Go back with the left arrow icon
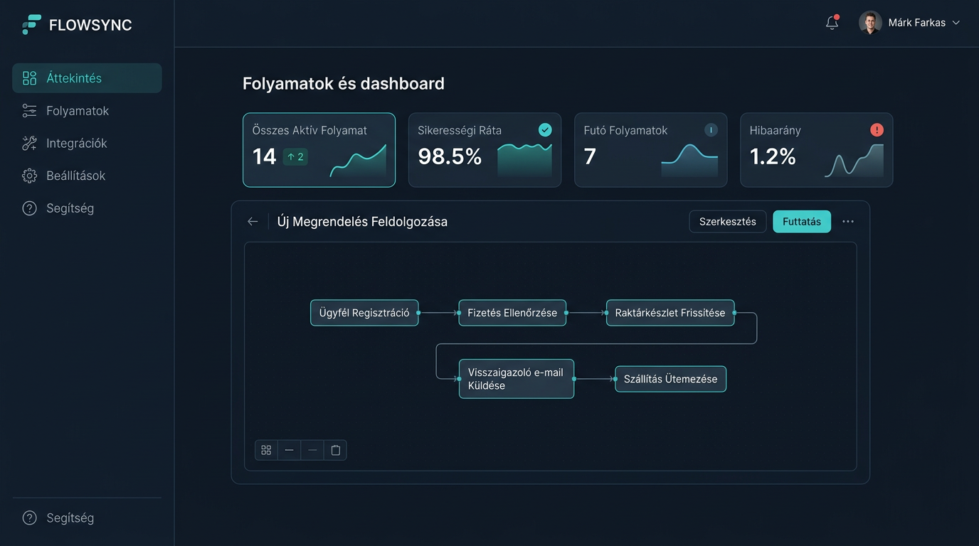979x546 pixels. tap(253, 222)
